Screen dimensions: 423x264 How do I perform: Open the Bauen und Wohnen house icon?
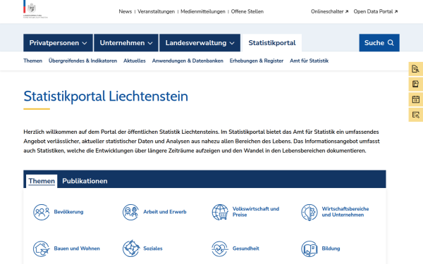(x=42, y=249)
